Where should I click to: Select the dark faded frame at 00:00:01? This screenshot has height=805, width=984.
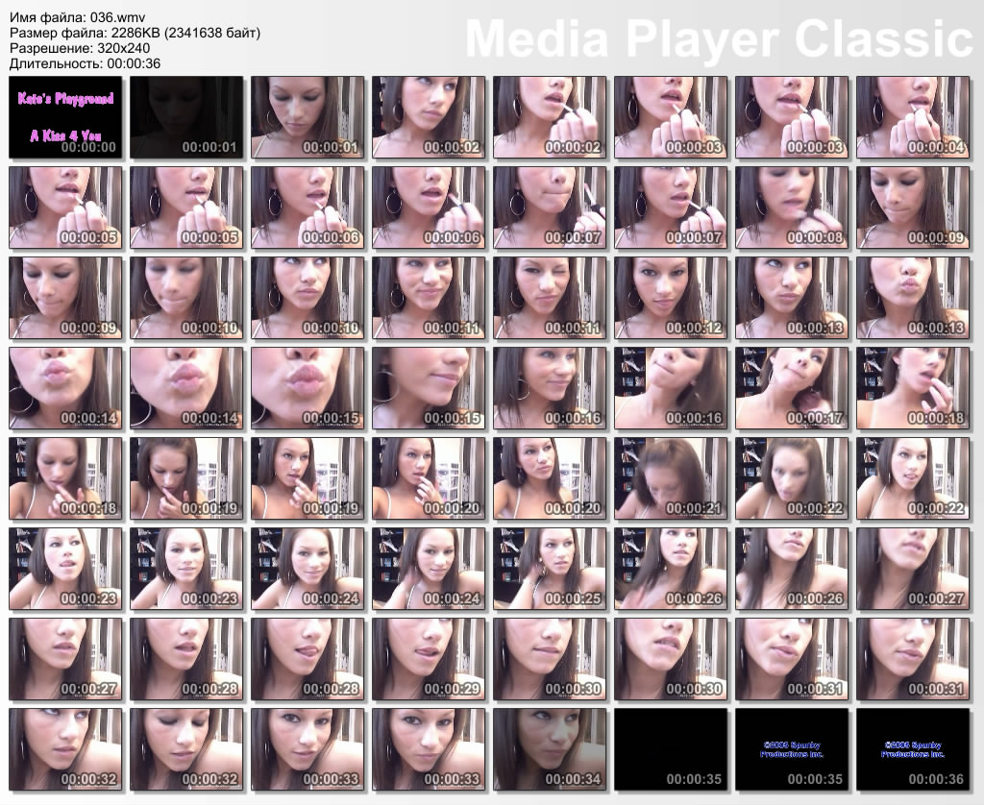pos(186,117)
